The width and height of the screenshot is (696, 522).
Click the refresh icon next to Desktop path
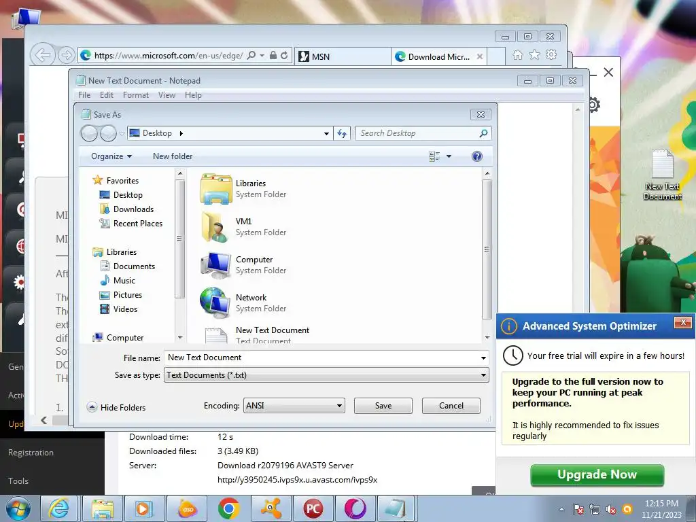point(342,133)
